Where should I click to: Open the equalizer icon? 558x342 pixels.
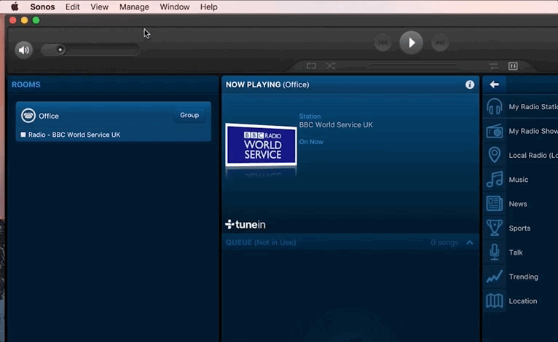coord(513,65)
